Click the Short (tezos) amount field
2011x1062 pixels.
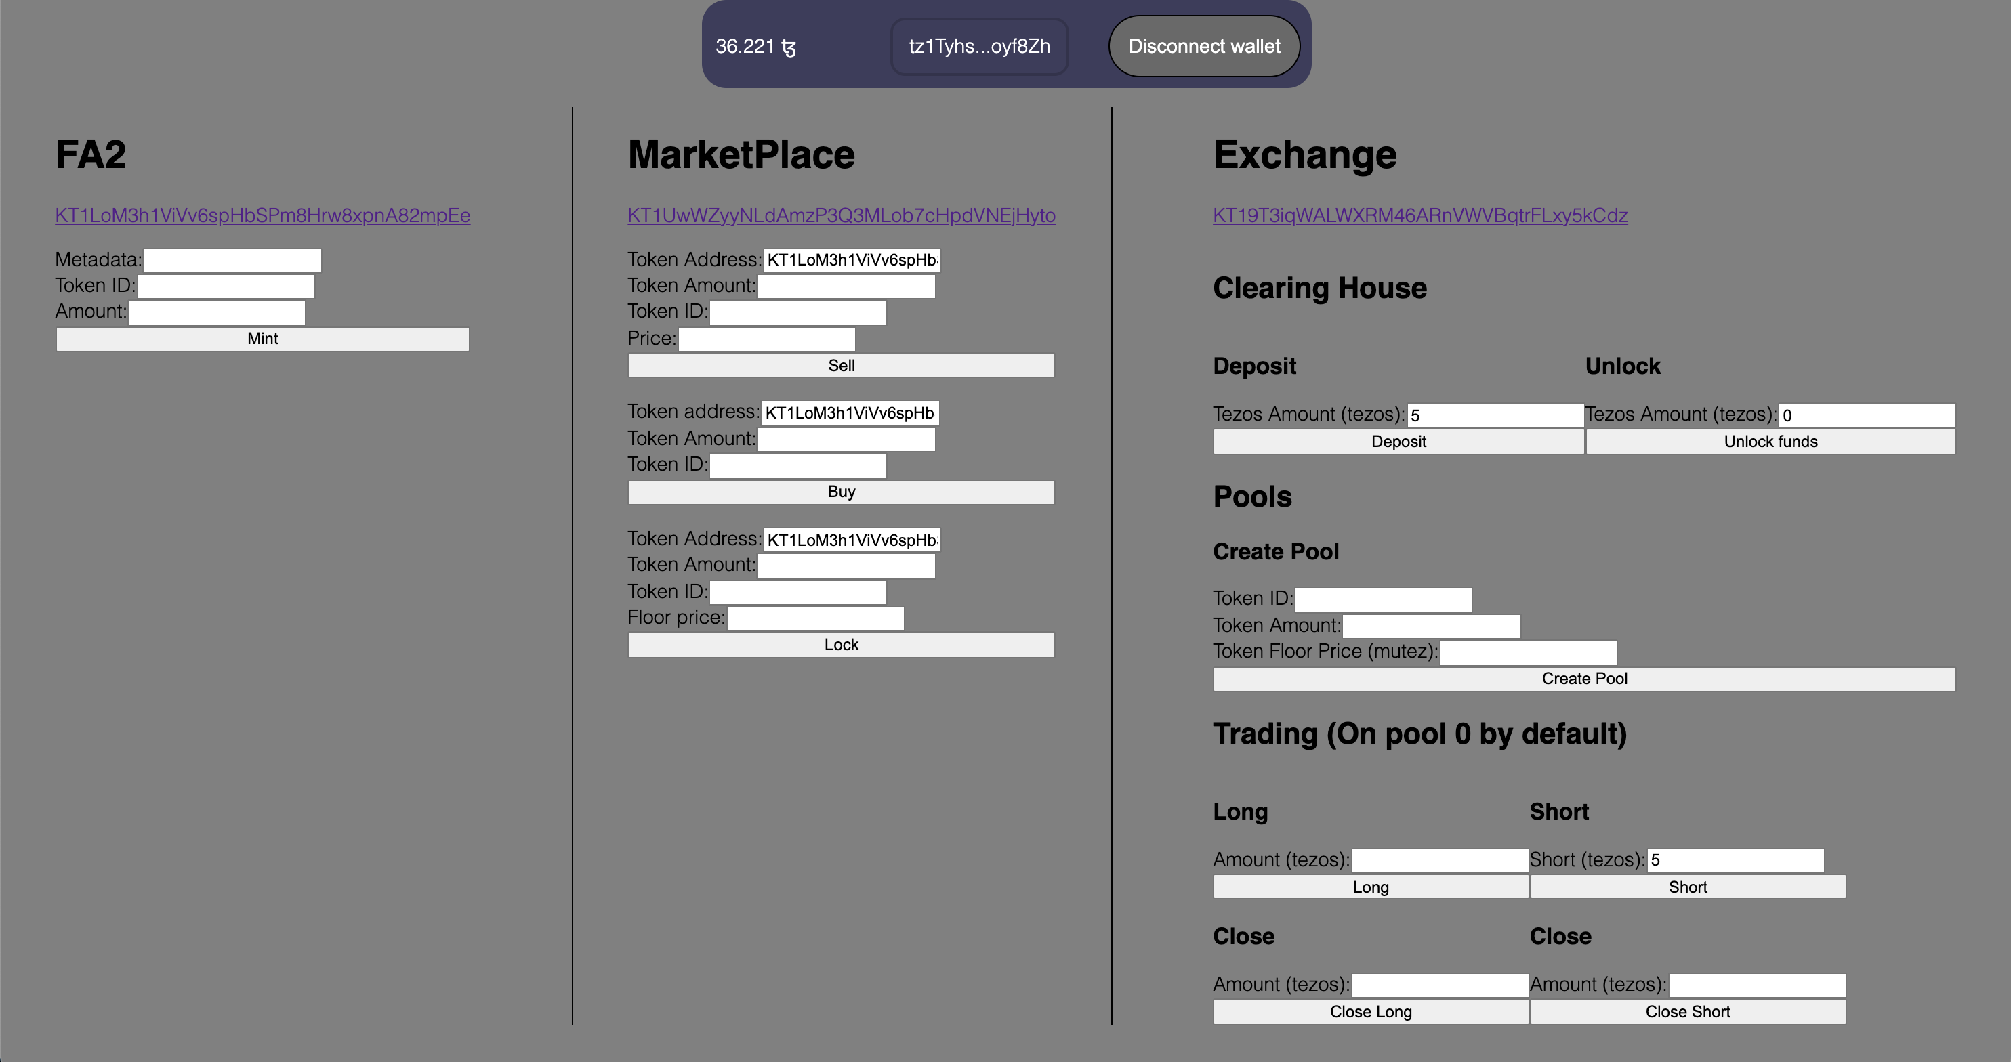pyautogui.click(x=1735, y=861)
